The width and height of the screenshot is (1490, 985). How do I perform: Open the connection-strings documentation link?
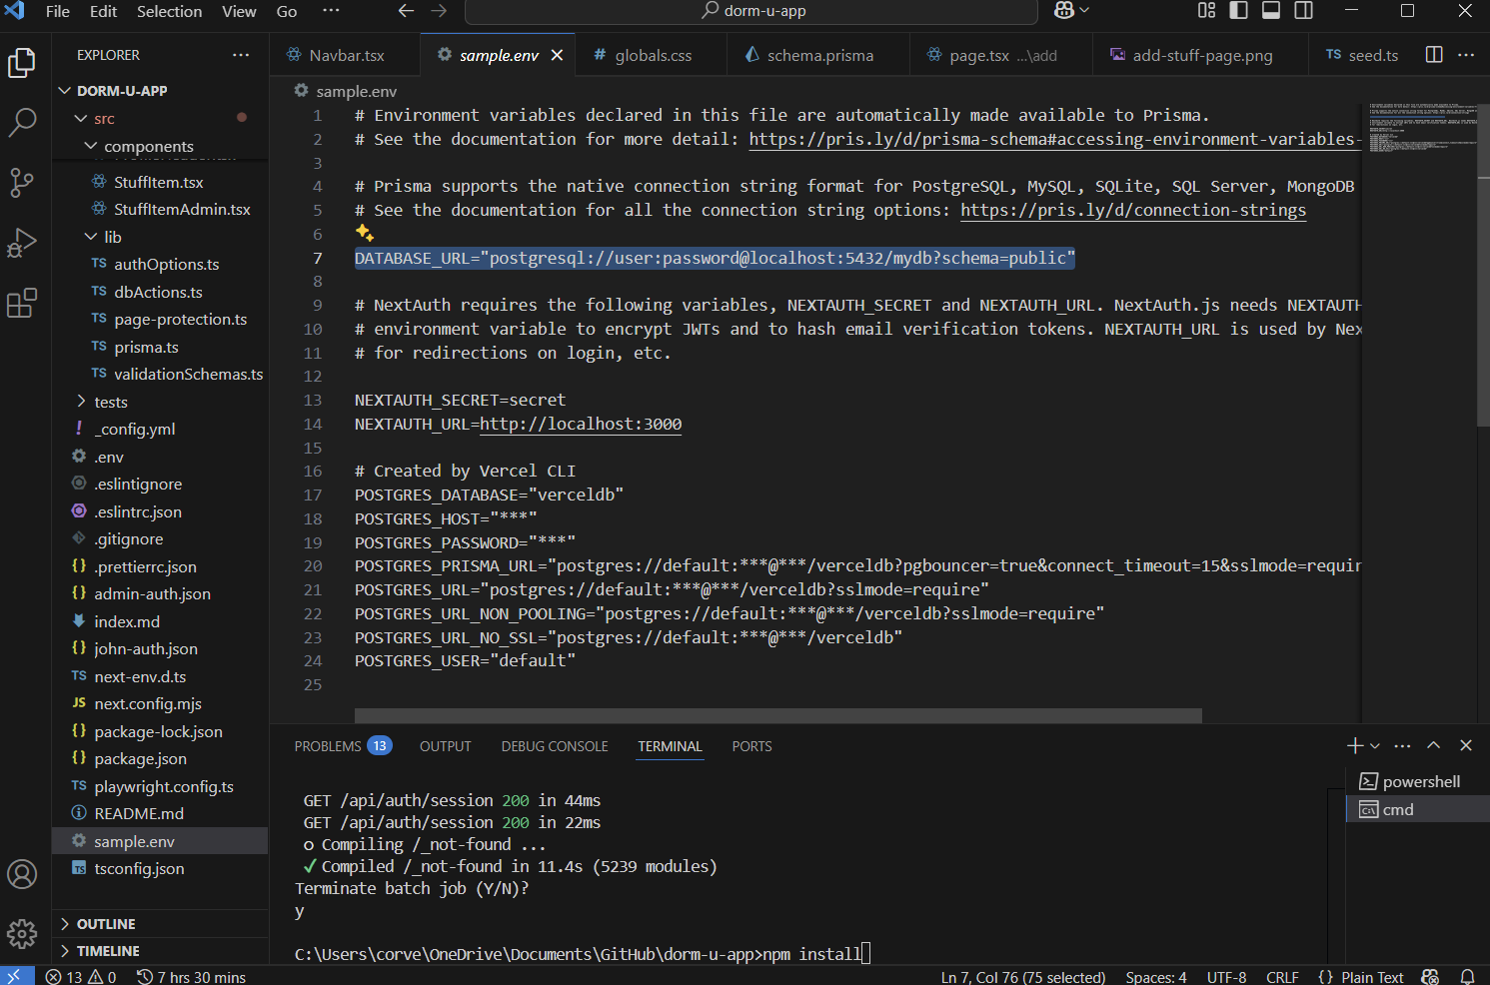tap(1133, 211)
